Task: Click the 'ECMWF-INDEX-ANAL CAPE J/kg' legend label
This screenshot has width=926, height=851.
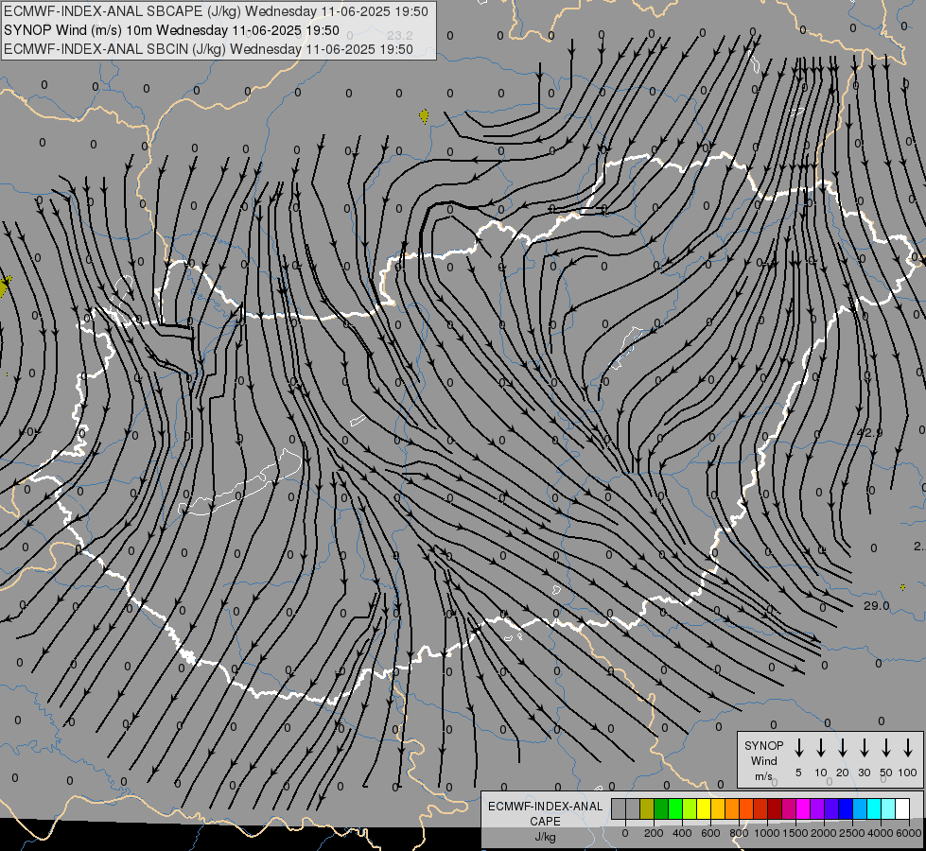Action: pos(545,821)
